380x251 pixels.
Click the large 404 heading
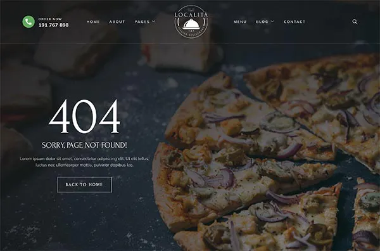(84, 117)
